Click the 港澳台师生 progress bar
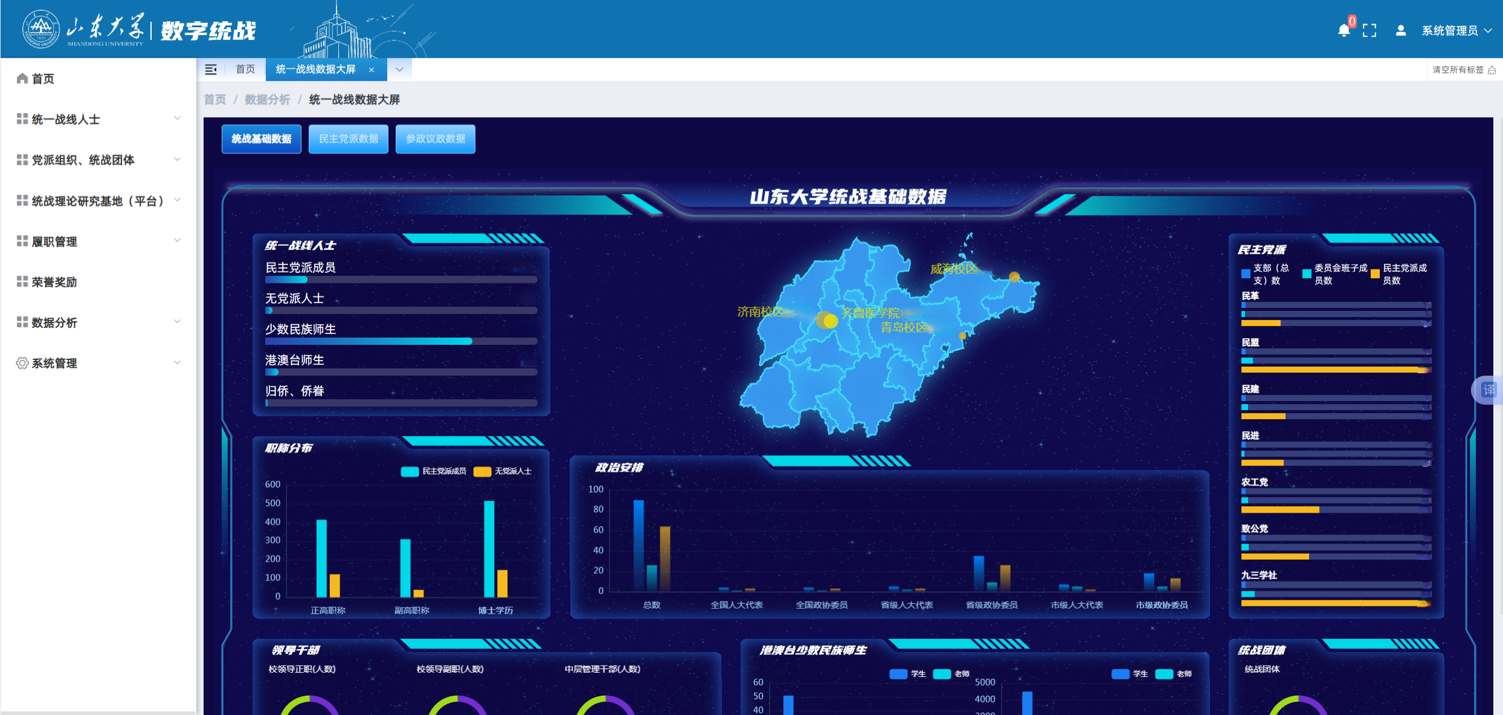 401,372
